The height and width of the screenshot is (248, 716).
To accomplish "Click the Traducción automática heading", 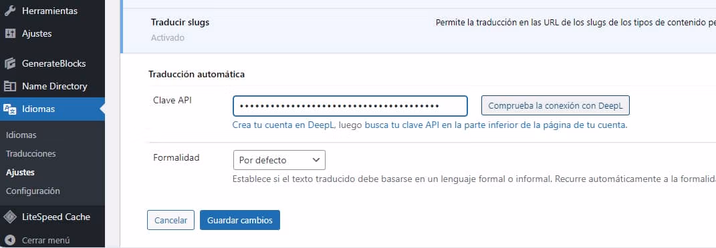I will [x=197, y=74].
